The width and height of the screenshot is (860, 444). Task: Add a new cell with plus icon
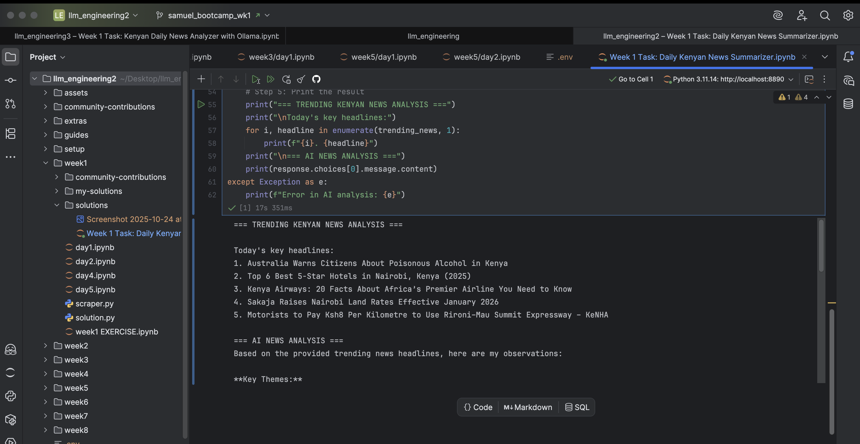coord(201,79)
